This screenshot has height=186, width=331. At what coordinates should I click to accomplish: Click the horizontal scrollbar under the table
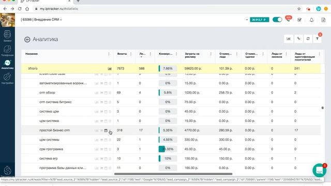[x=173, y=174]
